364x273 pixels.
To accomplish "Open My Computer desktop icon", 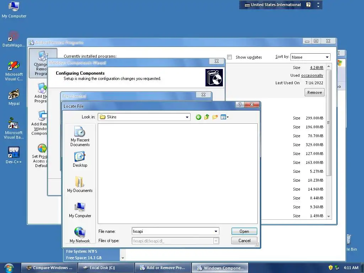I will pos(14,10).
